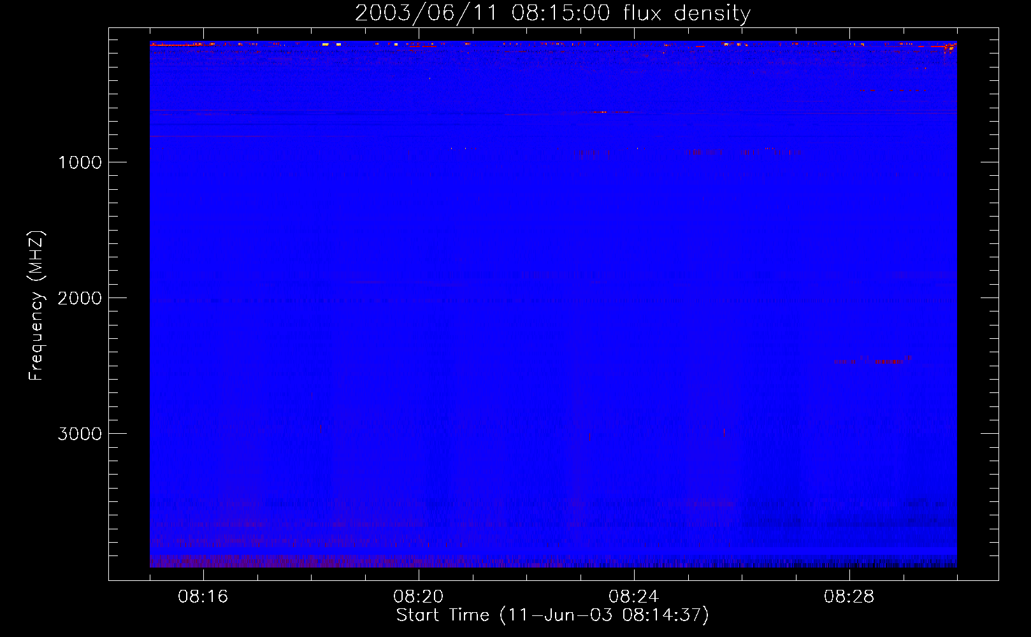Image resolution: width=1031 pixels, height=637 pixels.
Task: Click the 2000 frequency tick label
Action: tap(80, 298)
